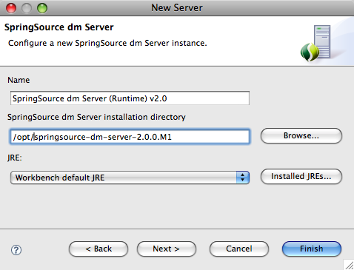This screenshot has width=354, height=270.
Task: Open help via the question mark icon
Action: point(16,250)
